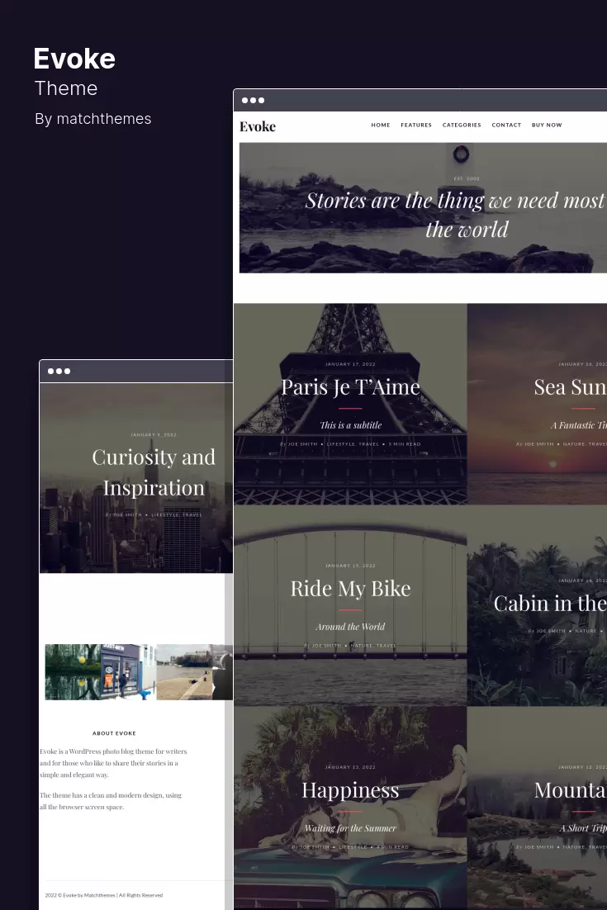The width and height of the screenshot is (607, 910).
Task: Open the CONTACT menu item
Action: pos(506,125)
